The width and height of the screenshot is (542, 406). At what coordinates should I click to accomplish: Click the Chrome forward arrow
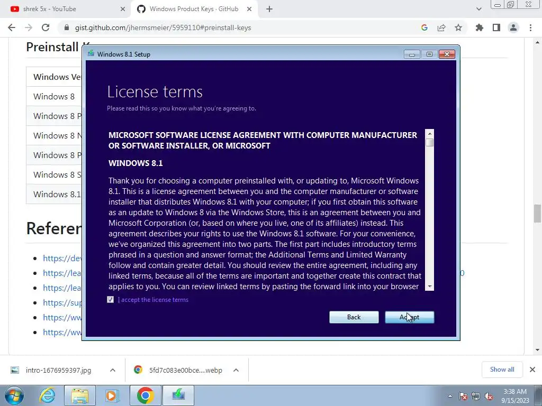pyautogui.click(x=29, y=27)
